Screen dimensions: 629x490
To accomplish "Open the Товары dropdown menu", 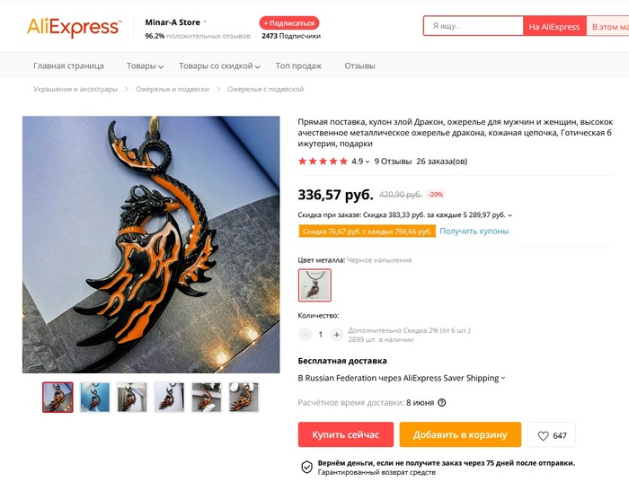I will (145, 66).
